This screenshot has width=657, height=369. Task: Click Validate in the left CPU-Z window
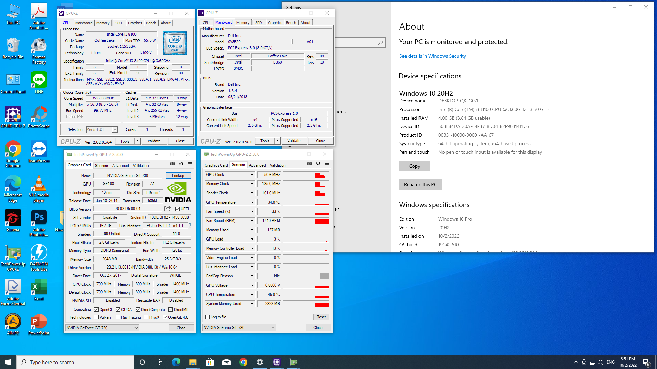(154, 141)
